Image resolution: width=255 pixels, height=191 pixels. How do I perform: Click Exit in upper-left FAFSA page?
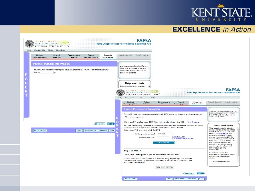click(x=112, y=131)
